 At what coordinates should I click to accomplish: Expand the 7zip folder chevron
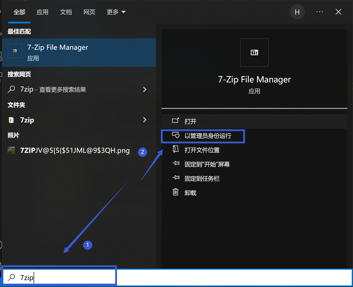click(x=145, y=120)
